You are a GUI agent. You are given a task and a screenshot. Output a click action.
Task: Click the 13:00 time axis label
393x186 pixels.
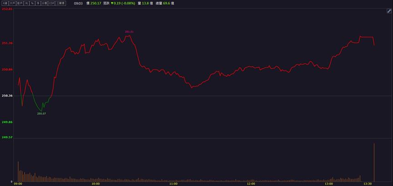tap(329, 184)
